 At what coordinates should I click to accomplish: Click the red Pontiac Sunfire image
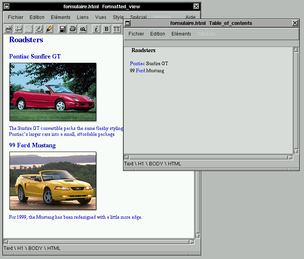[53, 92]
